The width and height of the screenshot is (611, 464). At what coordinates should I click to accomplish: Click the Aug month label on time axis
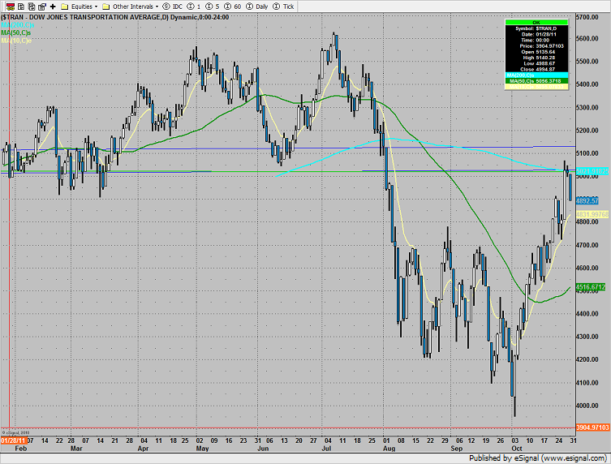(x=389, y=449)
